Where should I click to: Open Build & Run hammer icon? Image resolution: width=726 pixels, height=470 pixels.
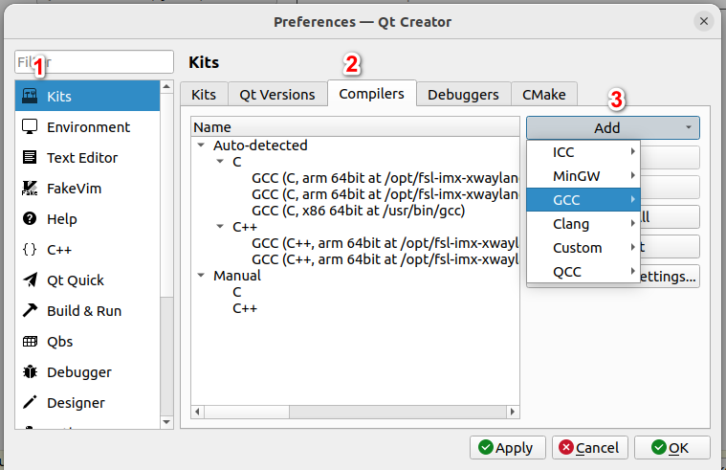click(x=30, y=311)
